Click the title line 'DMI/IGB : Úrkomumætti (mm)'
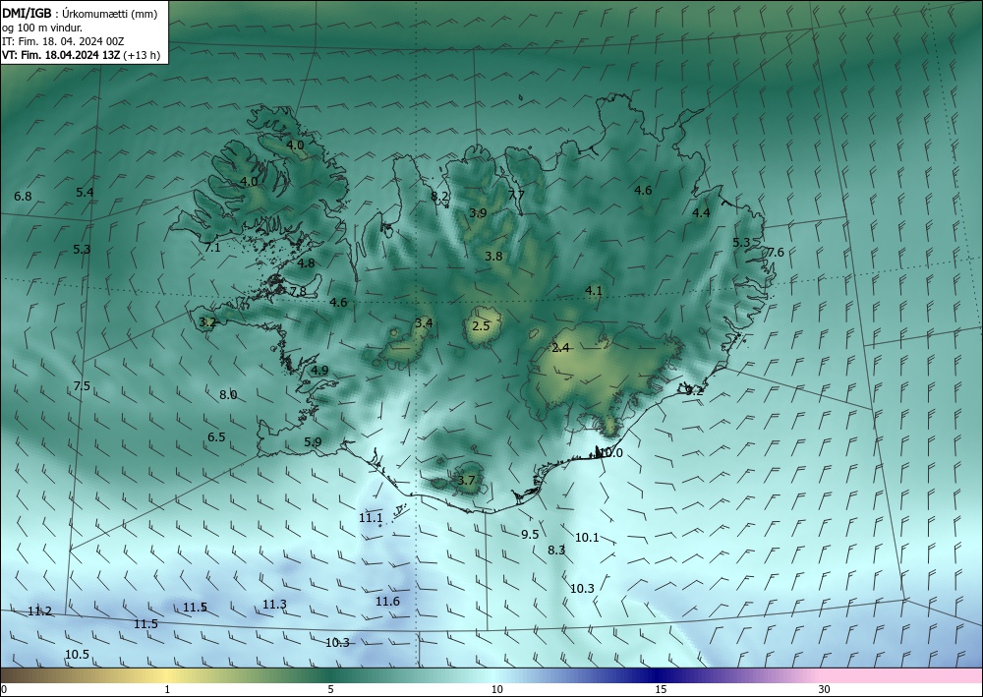983x697 pixels. pos(81,14)
